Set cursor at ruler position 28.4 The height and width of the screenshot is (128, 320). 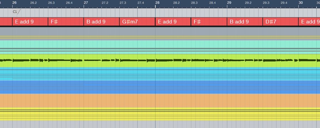(212, 2)
